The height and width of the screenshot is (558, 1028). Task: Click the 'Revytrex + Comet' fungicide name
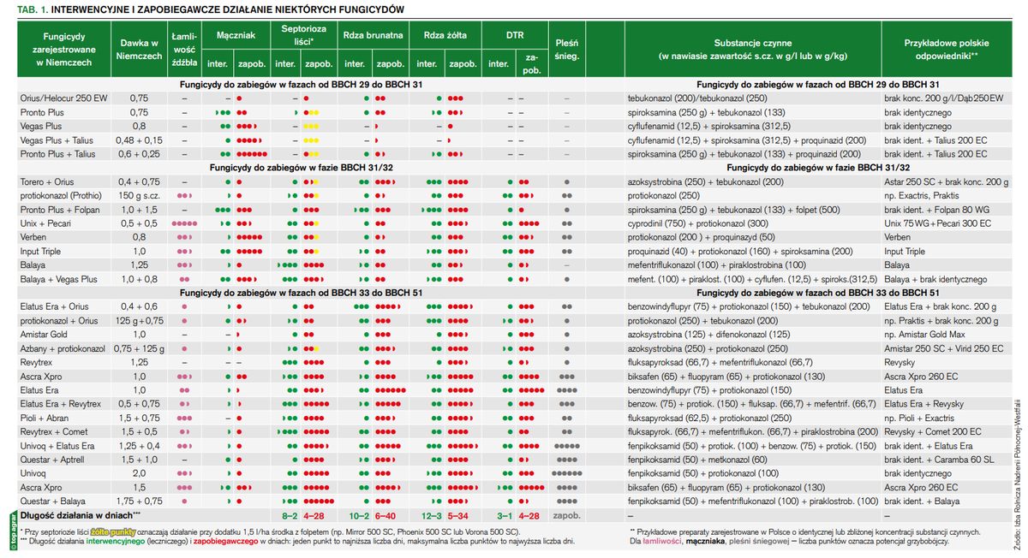[x=52, y=431]
